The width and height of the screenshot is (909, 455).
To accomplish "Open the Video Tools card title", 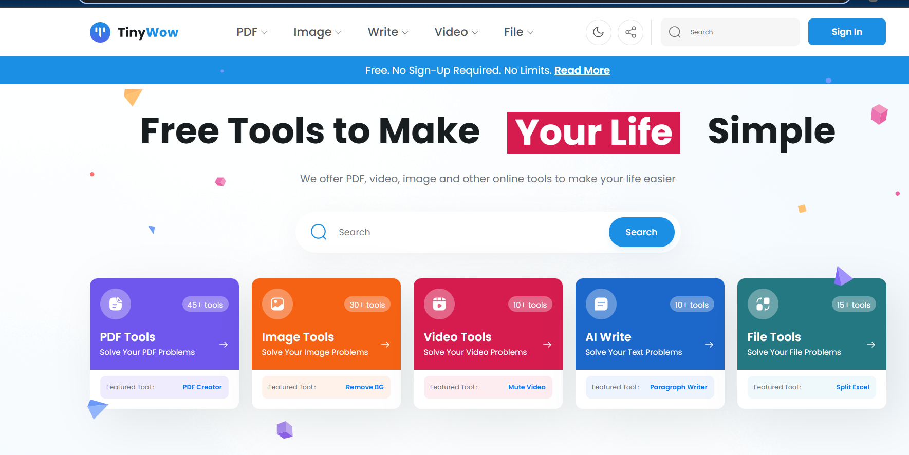I will (x=457, y=337).
